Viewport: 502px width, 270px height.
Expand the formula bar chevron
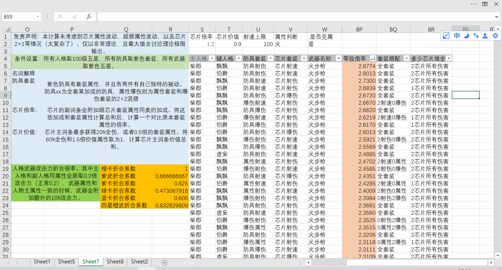click(497, 17)
